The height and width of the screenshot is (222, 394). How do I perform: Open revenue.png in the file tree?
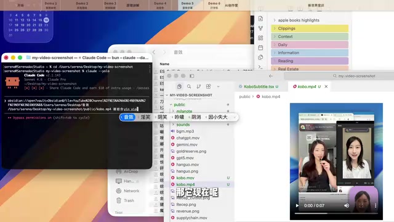(188, 211)
